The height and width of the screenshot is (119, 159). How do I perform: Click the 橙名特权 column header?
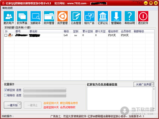coord(113,32)
